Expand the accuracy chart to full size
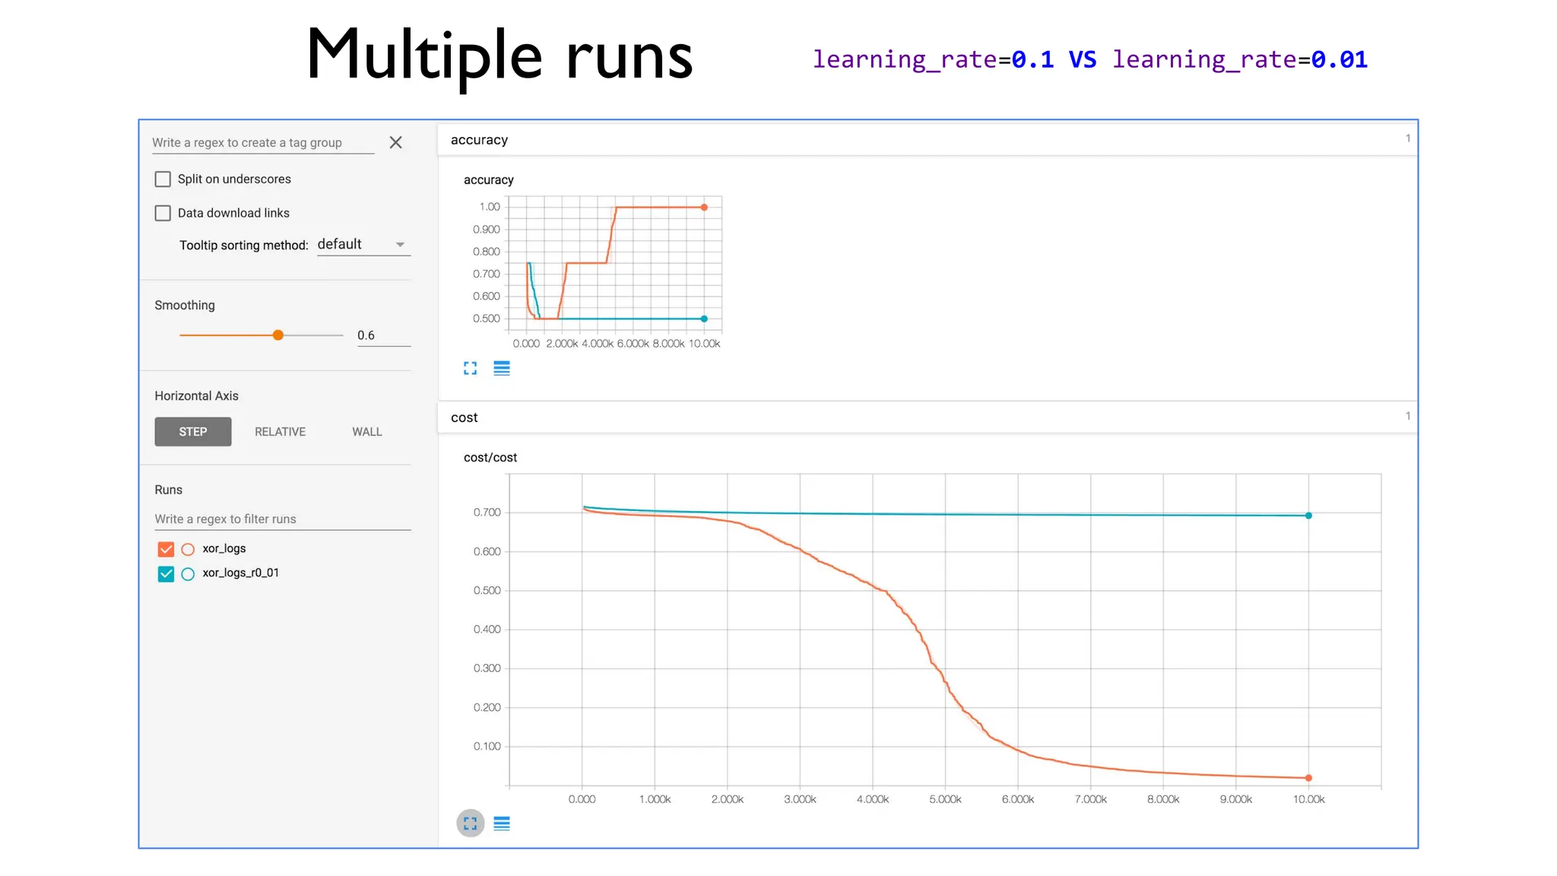The width and height of the screenshot is (1557, 876). point(471,369)
